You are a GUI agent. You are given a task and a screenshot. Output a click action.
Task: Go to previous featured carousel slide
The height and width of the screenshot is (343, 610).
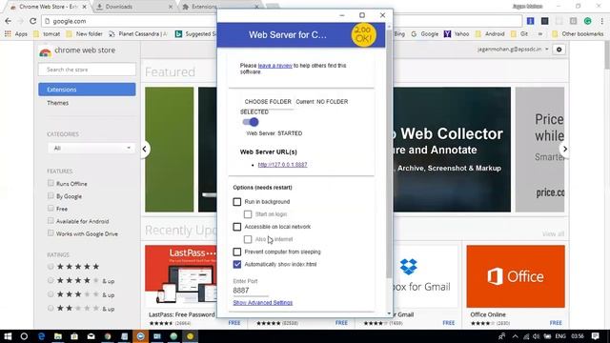tap(144, 149)
